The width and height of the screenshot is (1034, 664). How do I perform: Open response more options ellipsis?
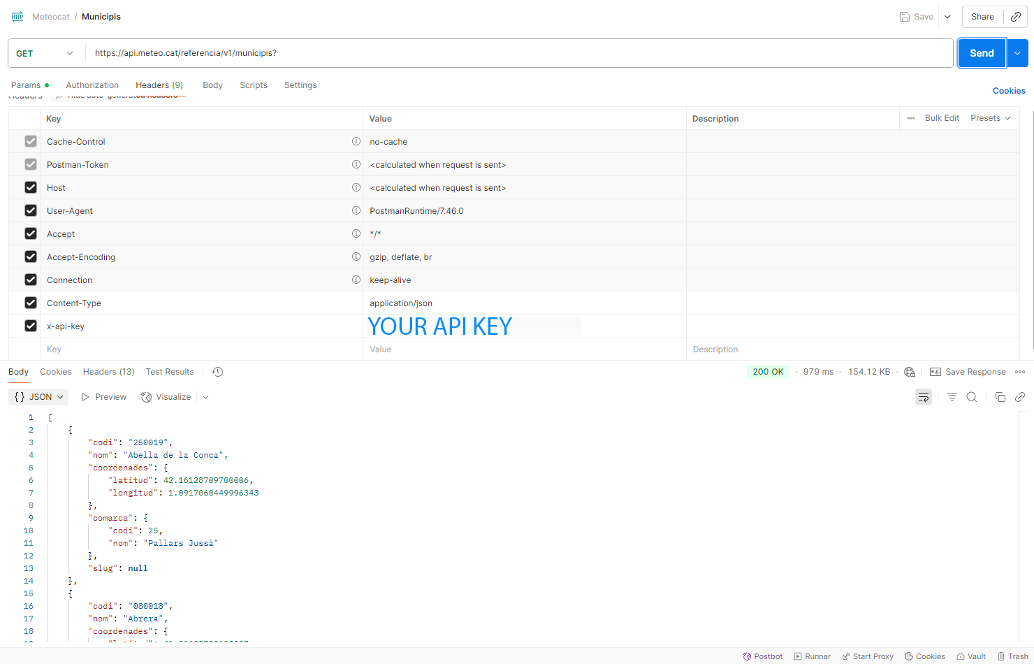point(1020,372)
